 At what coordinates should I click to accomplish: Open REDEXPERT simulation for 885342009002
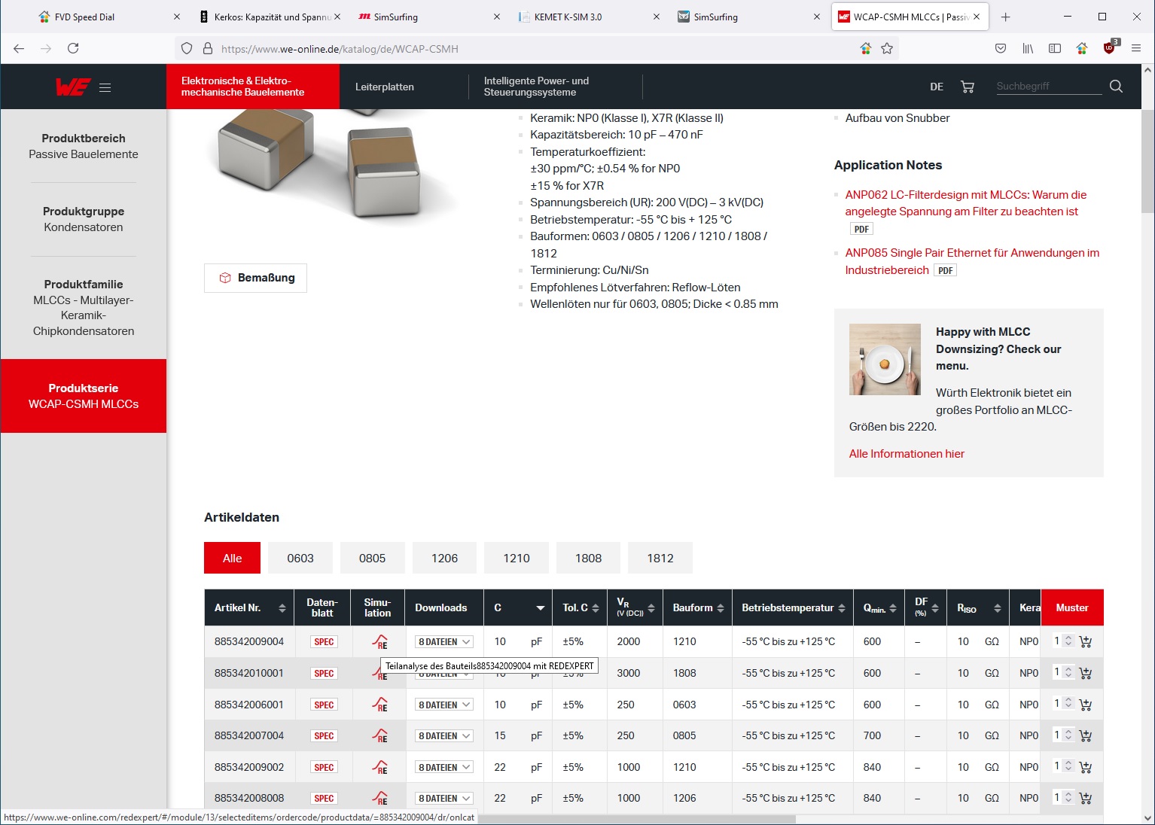point(379,768)
